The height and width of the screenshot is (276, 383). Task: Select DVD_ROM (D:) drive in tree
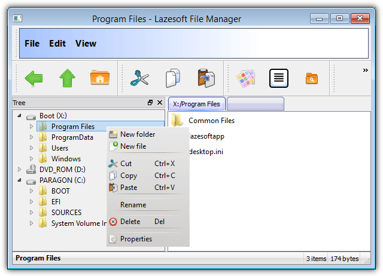pos(62,169)
